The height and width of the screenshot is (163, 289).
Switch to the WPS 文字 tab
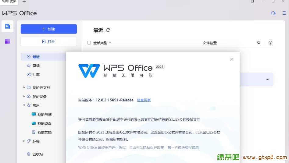pos(9,2)
